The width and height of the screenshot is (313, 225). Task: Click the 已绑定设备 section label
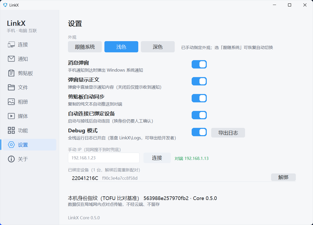coord(104,170)
